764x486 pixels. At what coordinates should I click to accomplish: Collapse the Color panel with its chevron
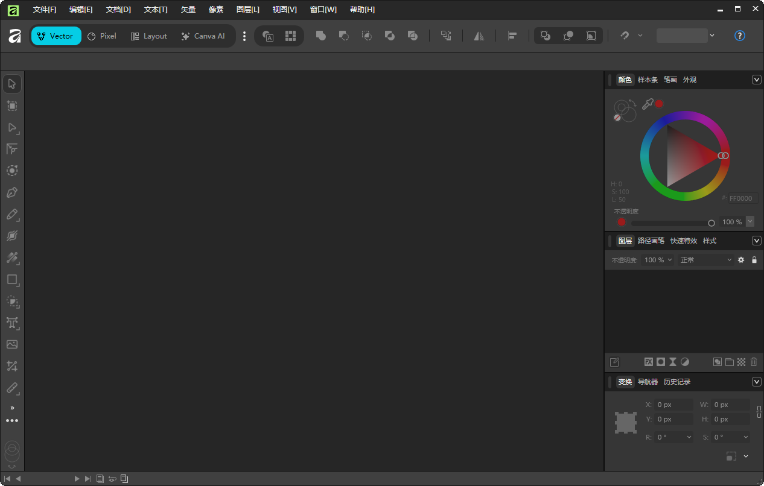[757, 79]
